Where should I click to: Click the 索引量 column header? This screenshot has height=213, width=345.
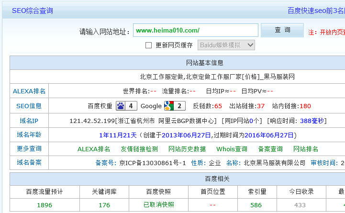coord(257,191)
